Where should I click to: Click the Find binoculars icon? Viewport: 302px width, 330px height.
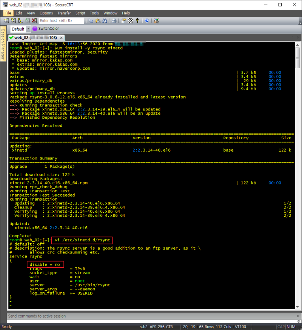[x=104, y=21]
